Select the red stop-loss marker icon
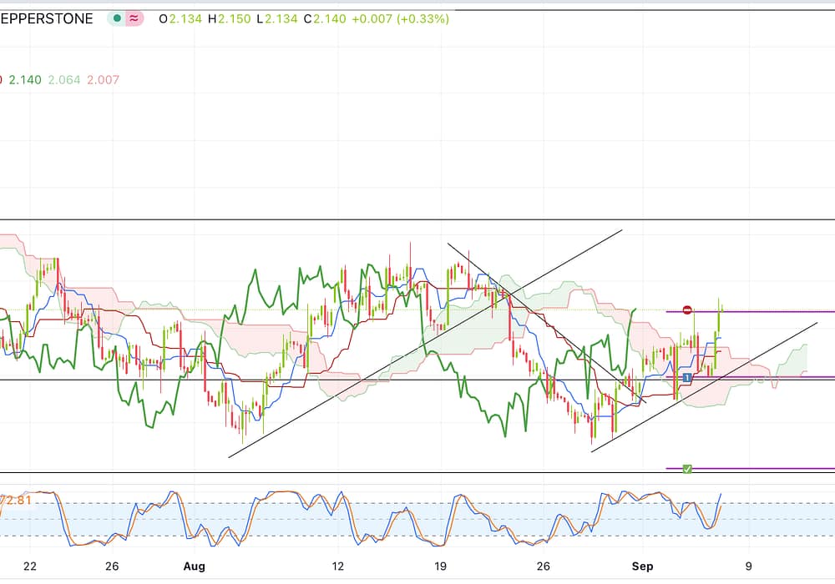 pos(687,310)
